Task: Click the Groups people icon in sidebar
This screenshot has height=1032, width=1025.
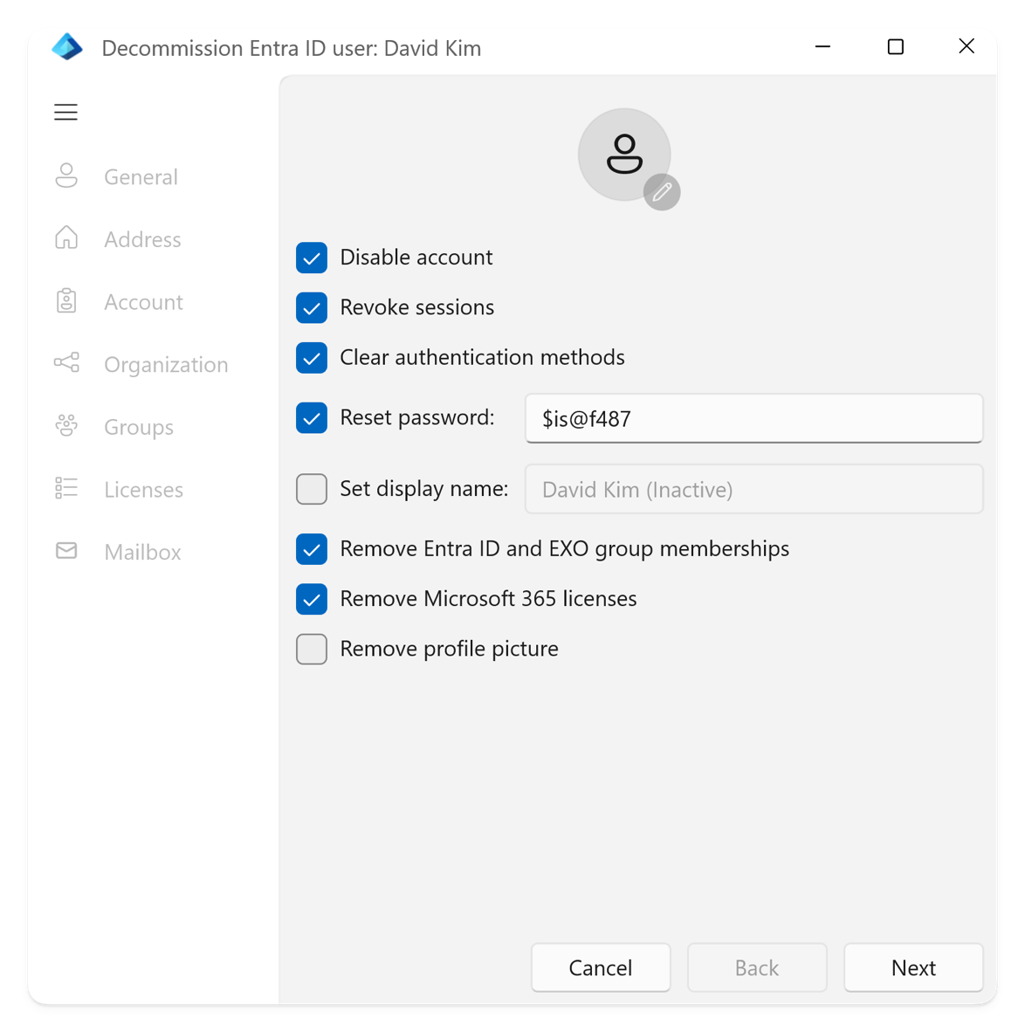Action: coord(66,425)
